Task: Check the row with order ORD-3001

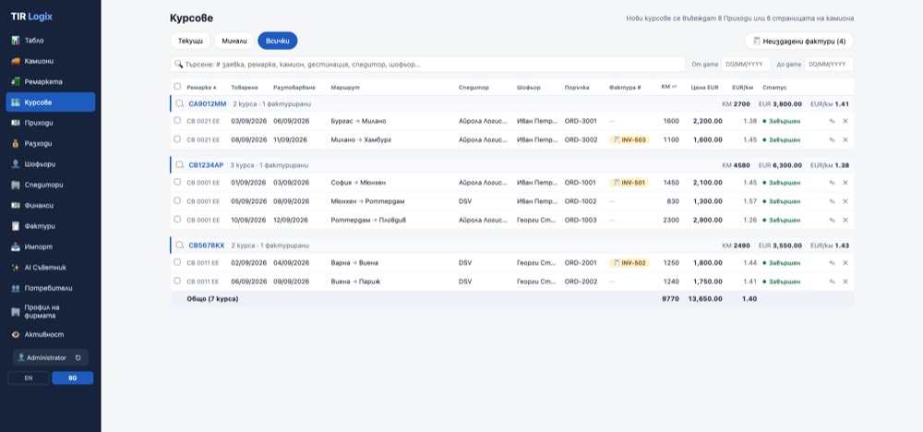Action: [177, 121]
